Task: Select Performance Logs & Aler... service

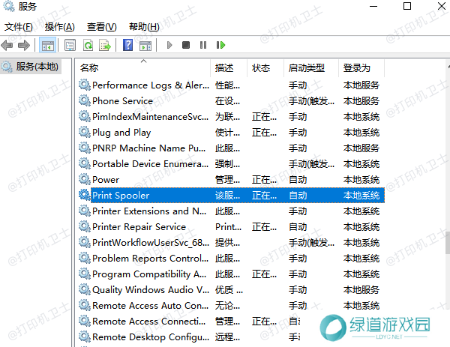Action: point(231,85)
